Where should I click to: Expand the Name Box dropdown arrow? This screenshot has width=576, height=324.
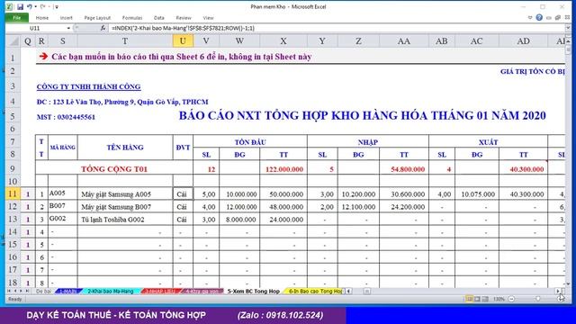pyautogui.click(x=68, y=28)
